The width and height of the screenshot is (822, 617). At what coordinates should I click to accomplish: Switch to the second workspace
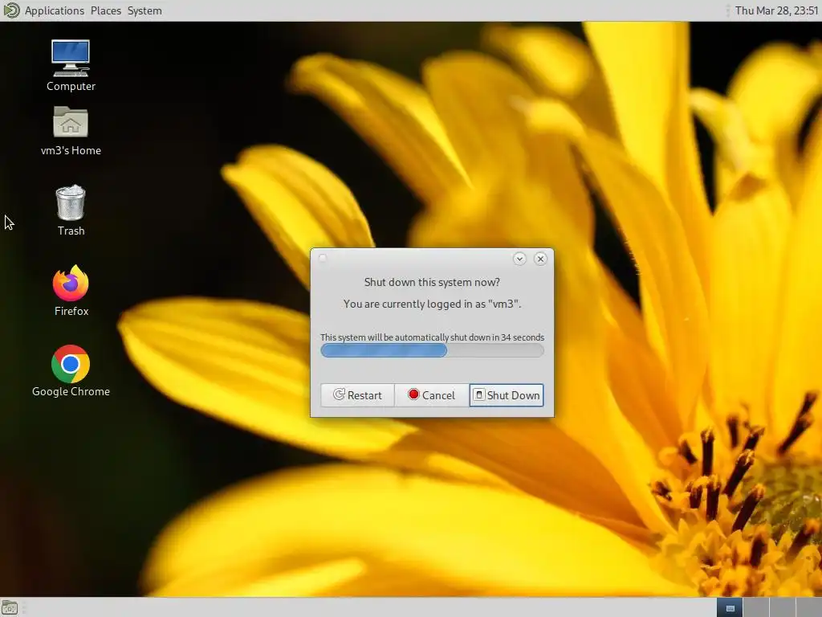756,607
